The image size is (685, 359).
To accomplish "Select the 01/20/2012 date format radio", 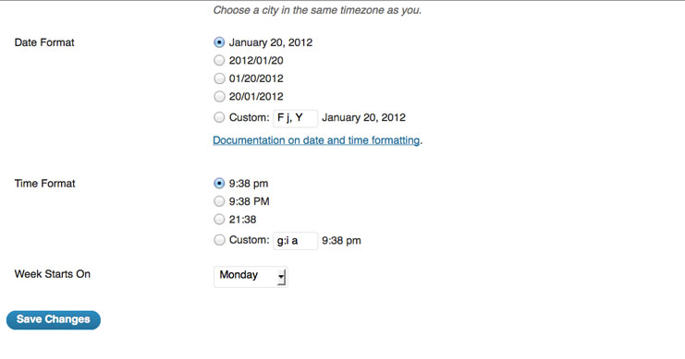I will point(219,78).
